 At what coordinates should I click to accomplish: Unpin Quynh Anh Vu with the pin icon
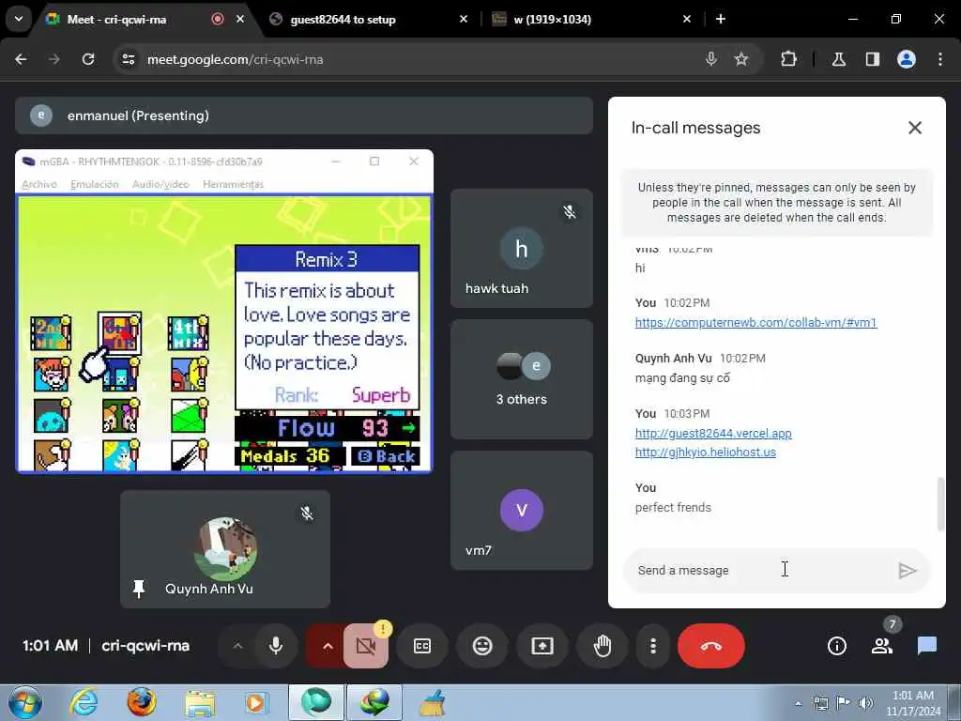(139, 589)
